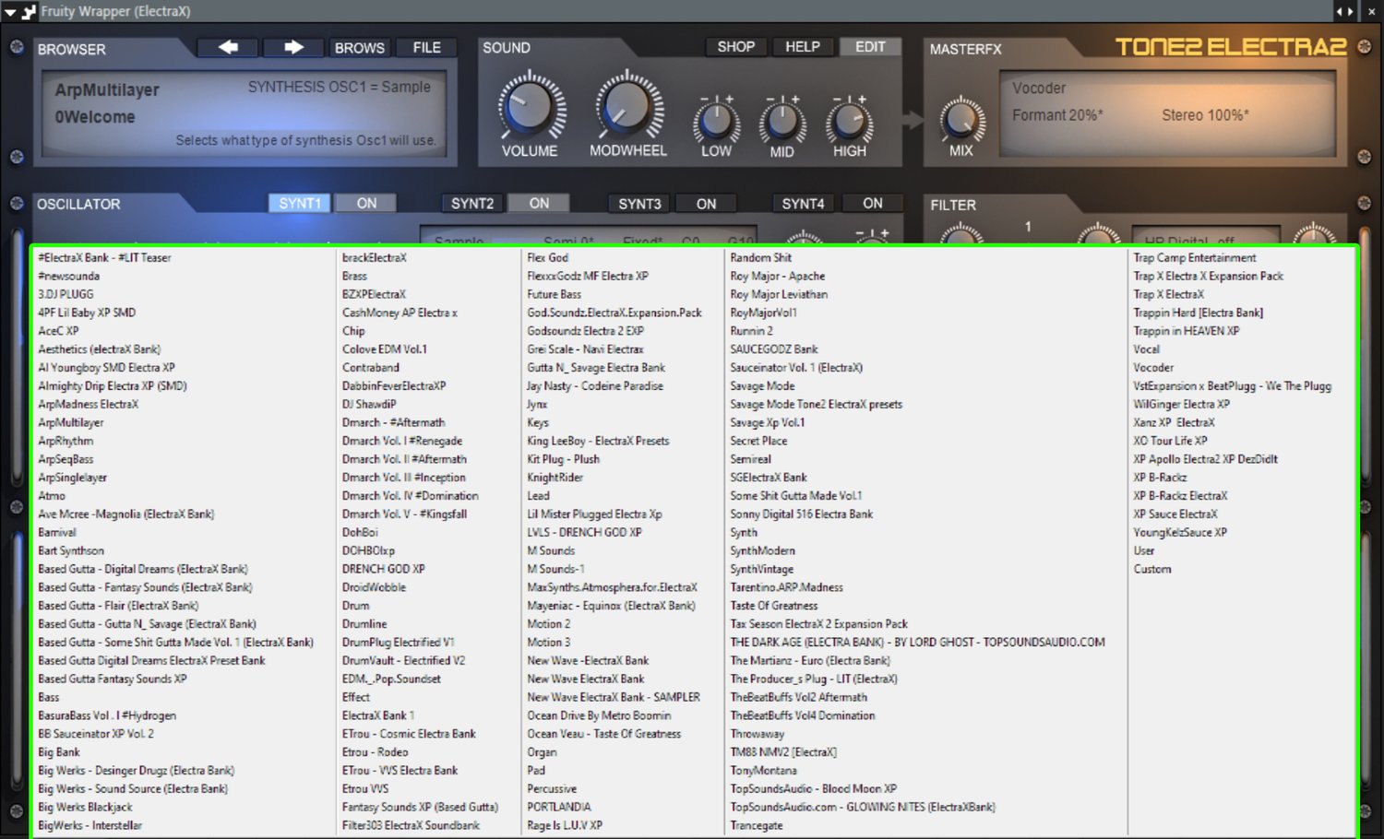Toggle the ON switch for SYNT2
The height and width of the screenshot is (839, 1384).
pyautogui.click(x=539, y=203)
